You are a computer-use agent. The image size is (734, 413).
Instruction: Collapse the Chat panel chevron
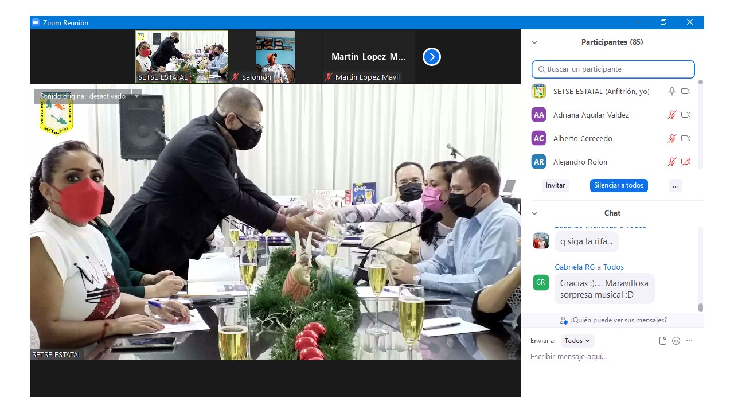[534, 213]
